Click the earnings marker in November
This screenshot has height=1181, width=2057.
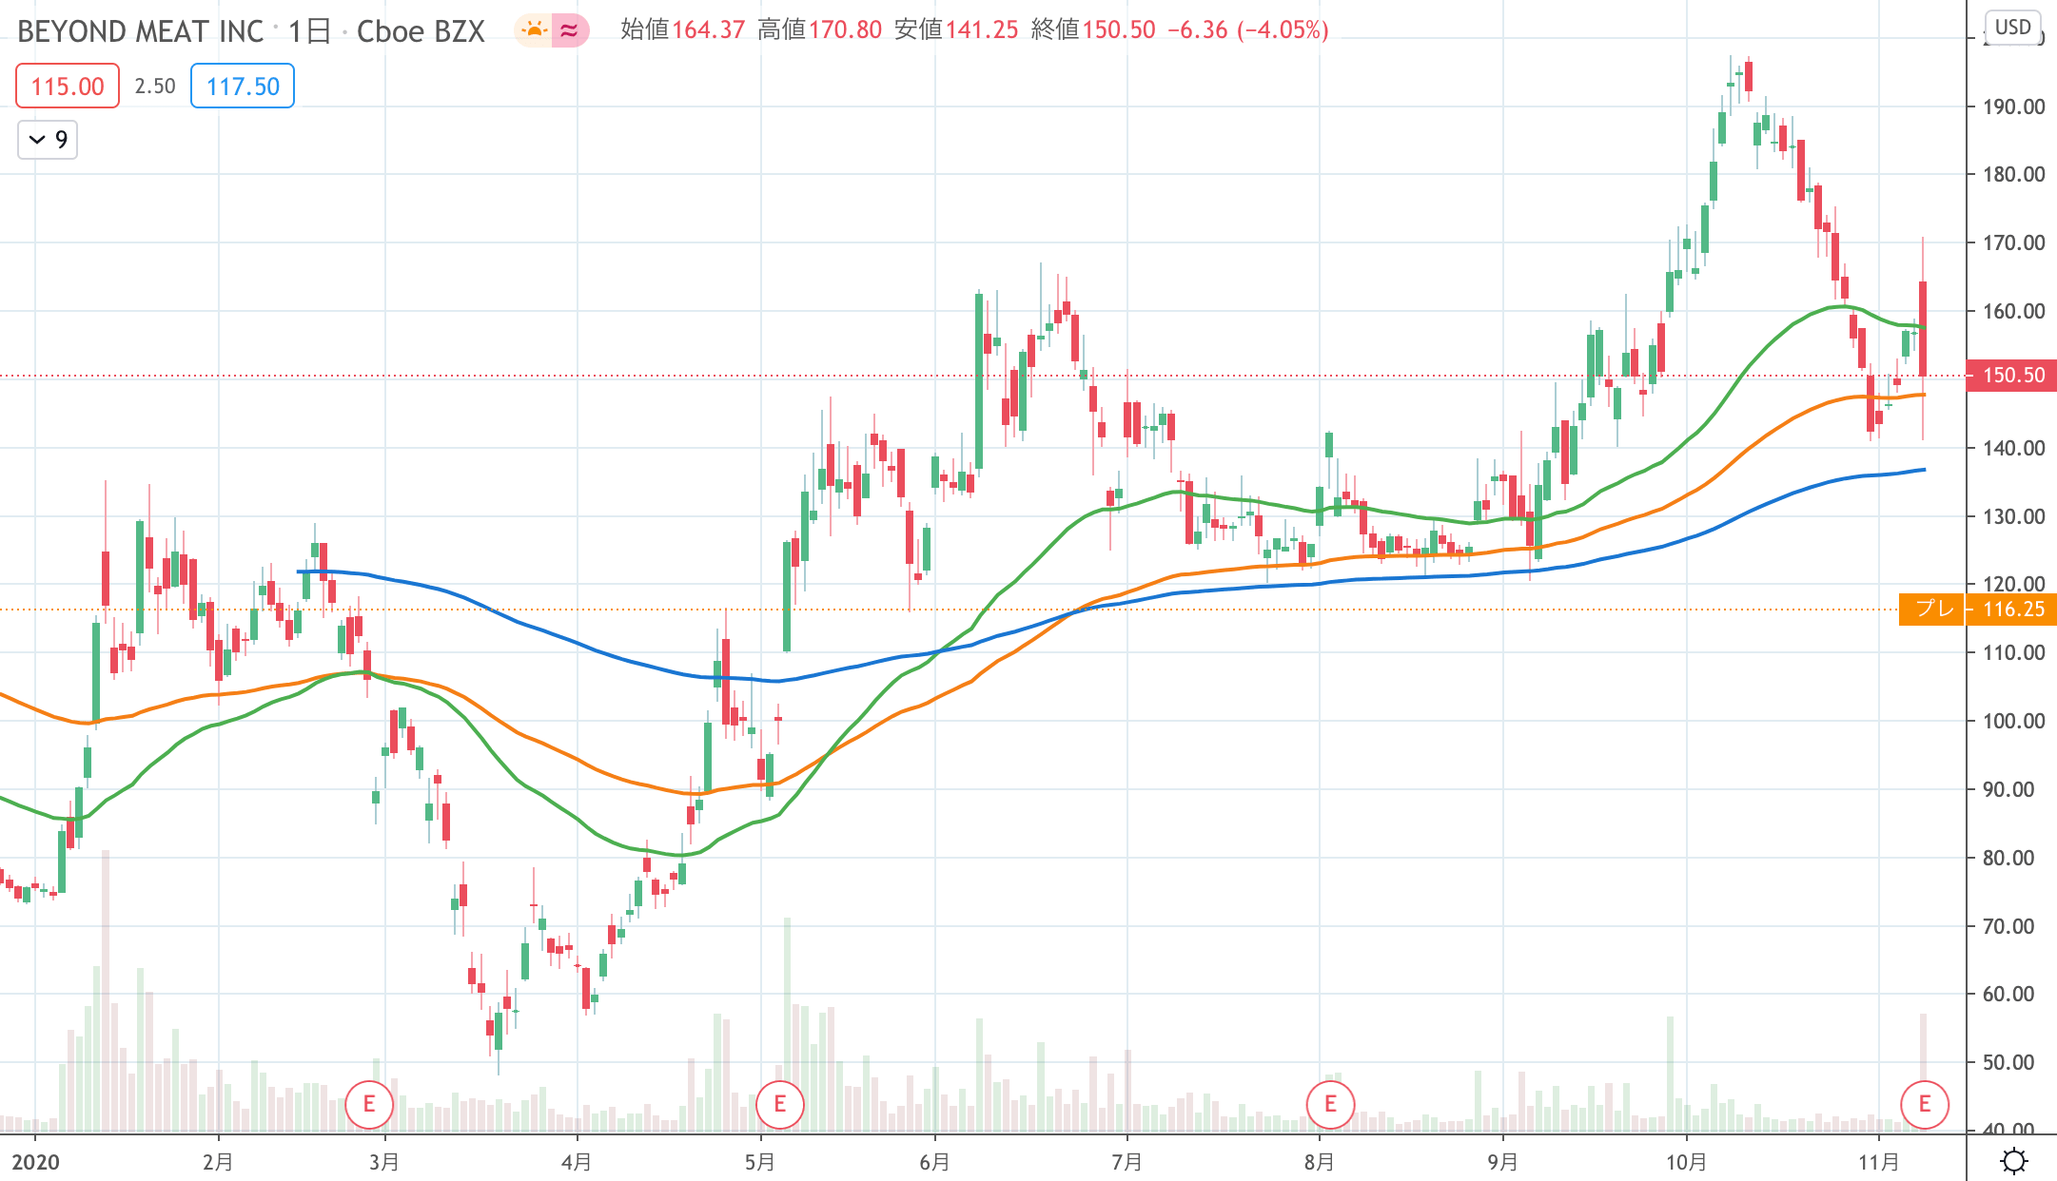(1925, 1104)
